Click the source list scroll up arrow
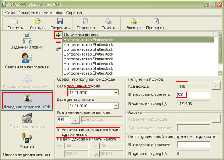Viewport: 224px width, 160px height. (x=220, y=34)
